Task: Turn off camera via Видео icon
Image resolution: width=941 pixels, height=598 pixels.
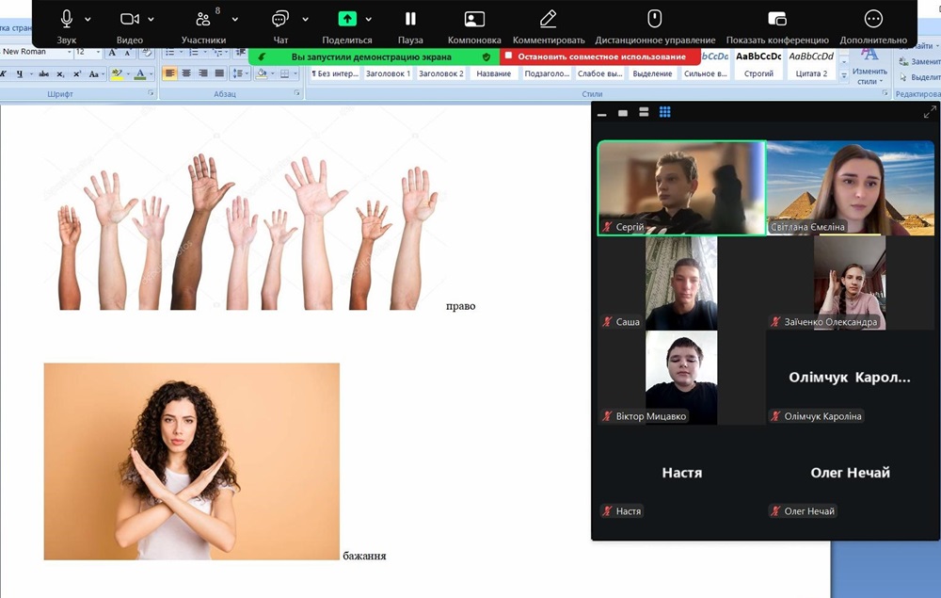Action: tap(130, 19)
